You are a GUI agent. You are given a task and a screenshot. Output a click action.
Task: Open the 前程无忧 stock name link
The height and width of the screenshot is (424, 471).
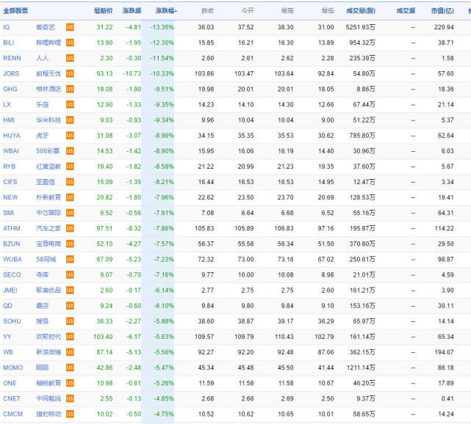[x=48, y=74]
